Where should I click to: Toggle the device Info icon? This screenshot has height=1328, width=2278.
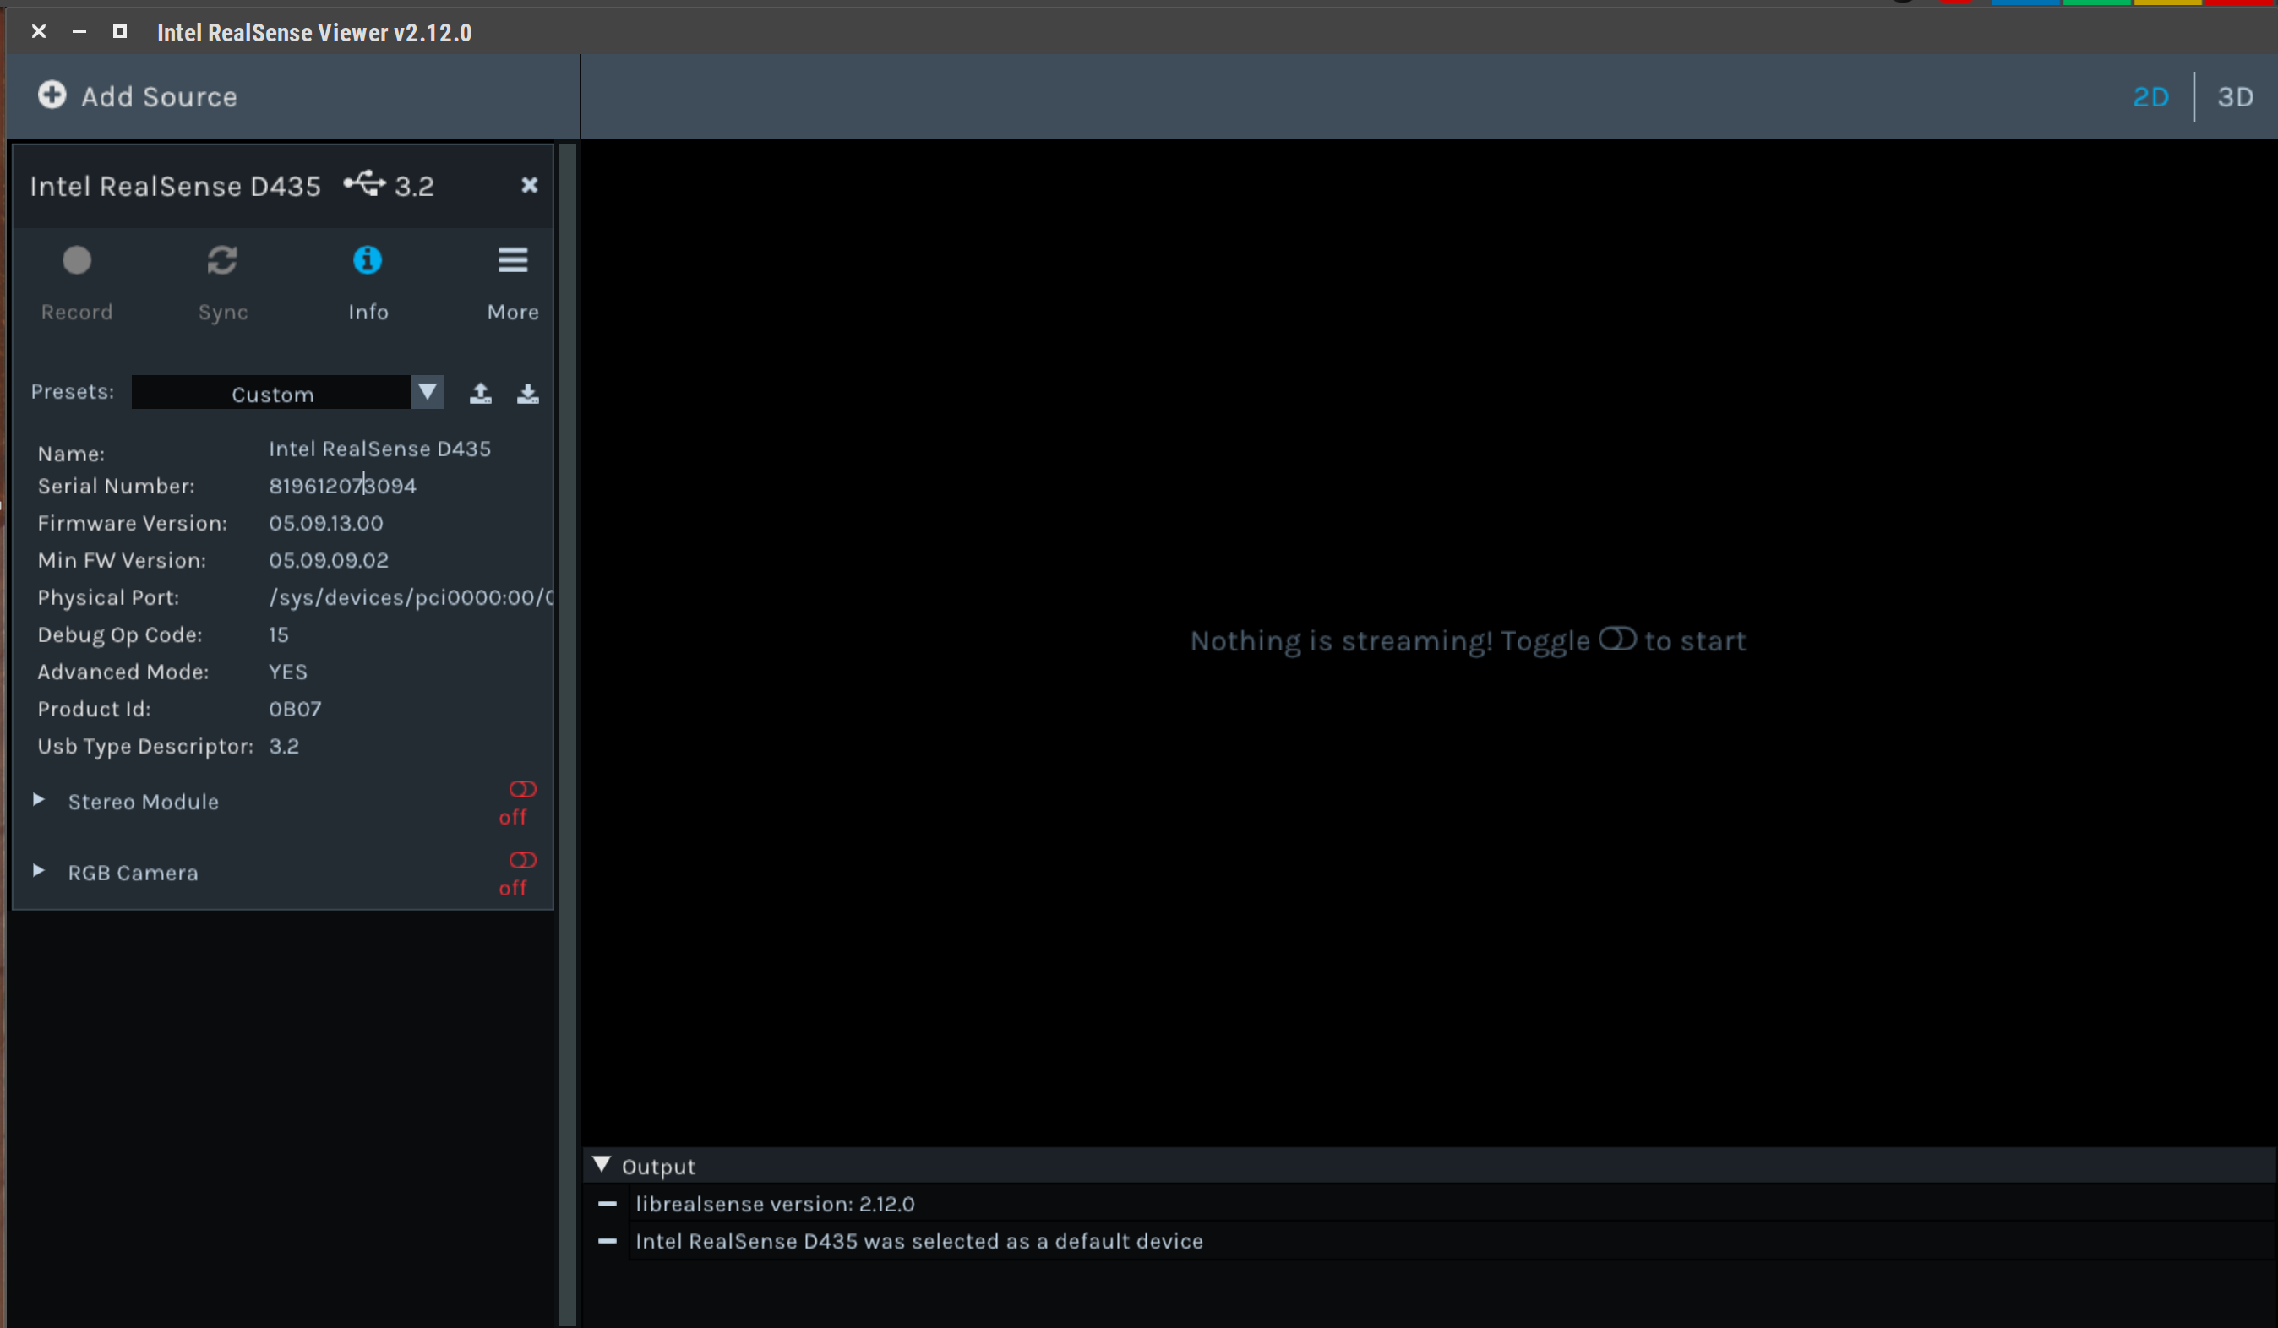point(367,261)
